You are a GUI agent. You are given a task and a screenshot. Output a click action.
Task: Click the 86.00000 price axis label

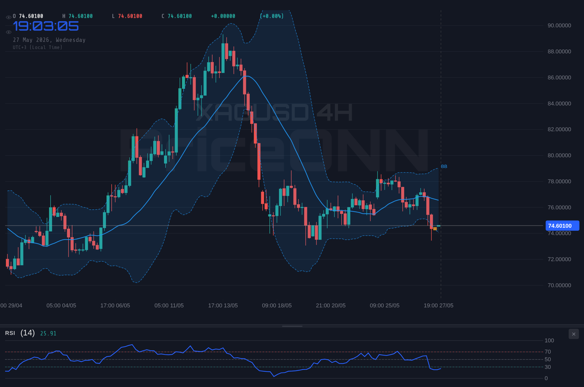click(559, 78)
